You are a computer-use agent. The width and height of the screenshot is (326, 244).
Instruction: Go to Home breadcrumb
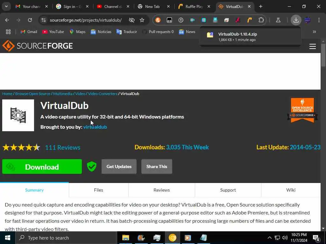click(7, 94)
